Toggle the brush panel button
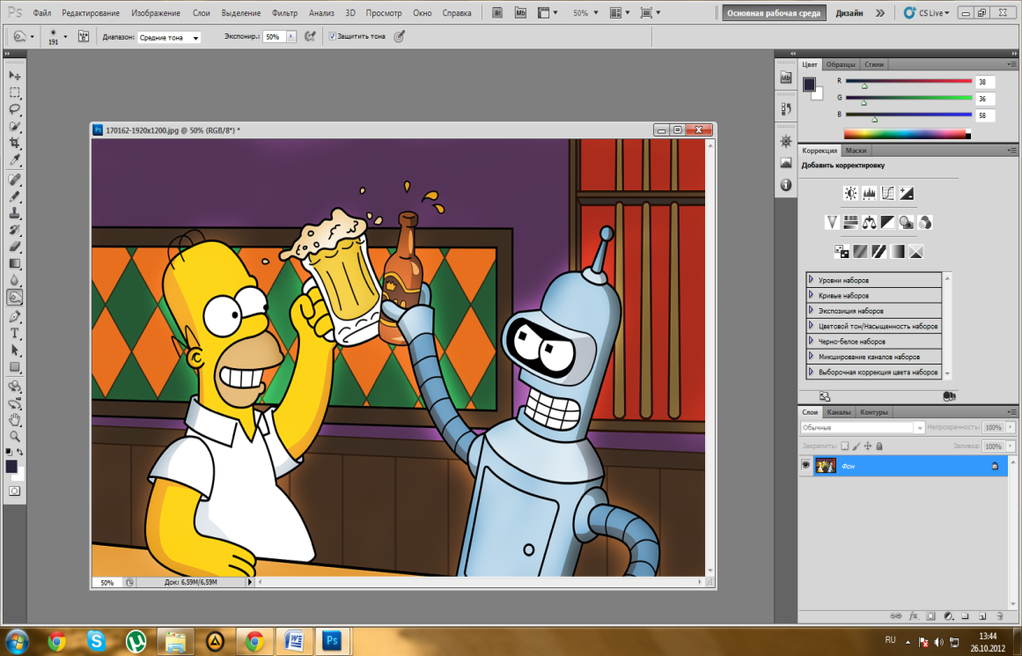Screen dimensions: 1022x656 [x=84, y=36]
